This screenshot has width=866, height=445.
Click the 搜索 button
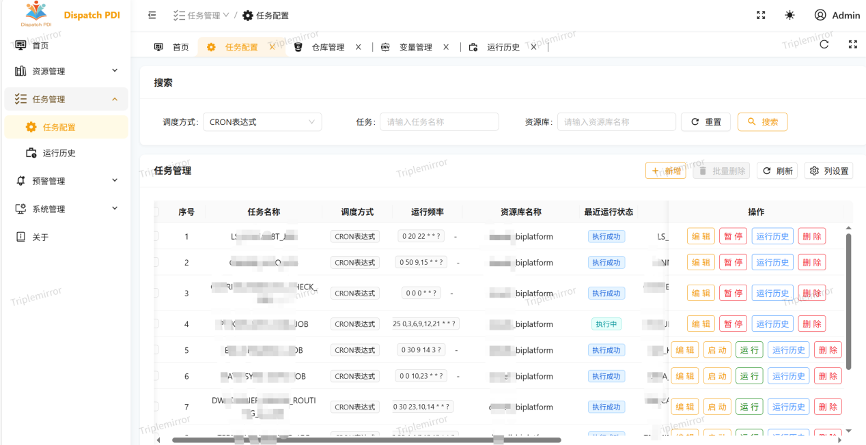point(762,122)
